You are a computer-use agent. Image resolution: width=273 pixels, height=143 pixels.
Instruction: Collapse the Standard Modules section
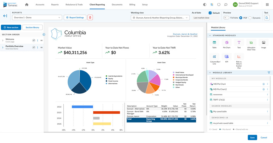210,35
